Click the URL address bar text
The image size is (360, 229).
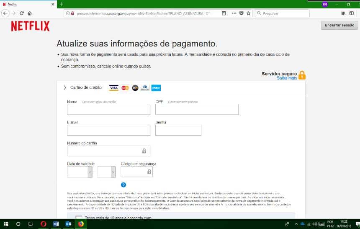tap(143, 13)
